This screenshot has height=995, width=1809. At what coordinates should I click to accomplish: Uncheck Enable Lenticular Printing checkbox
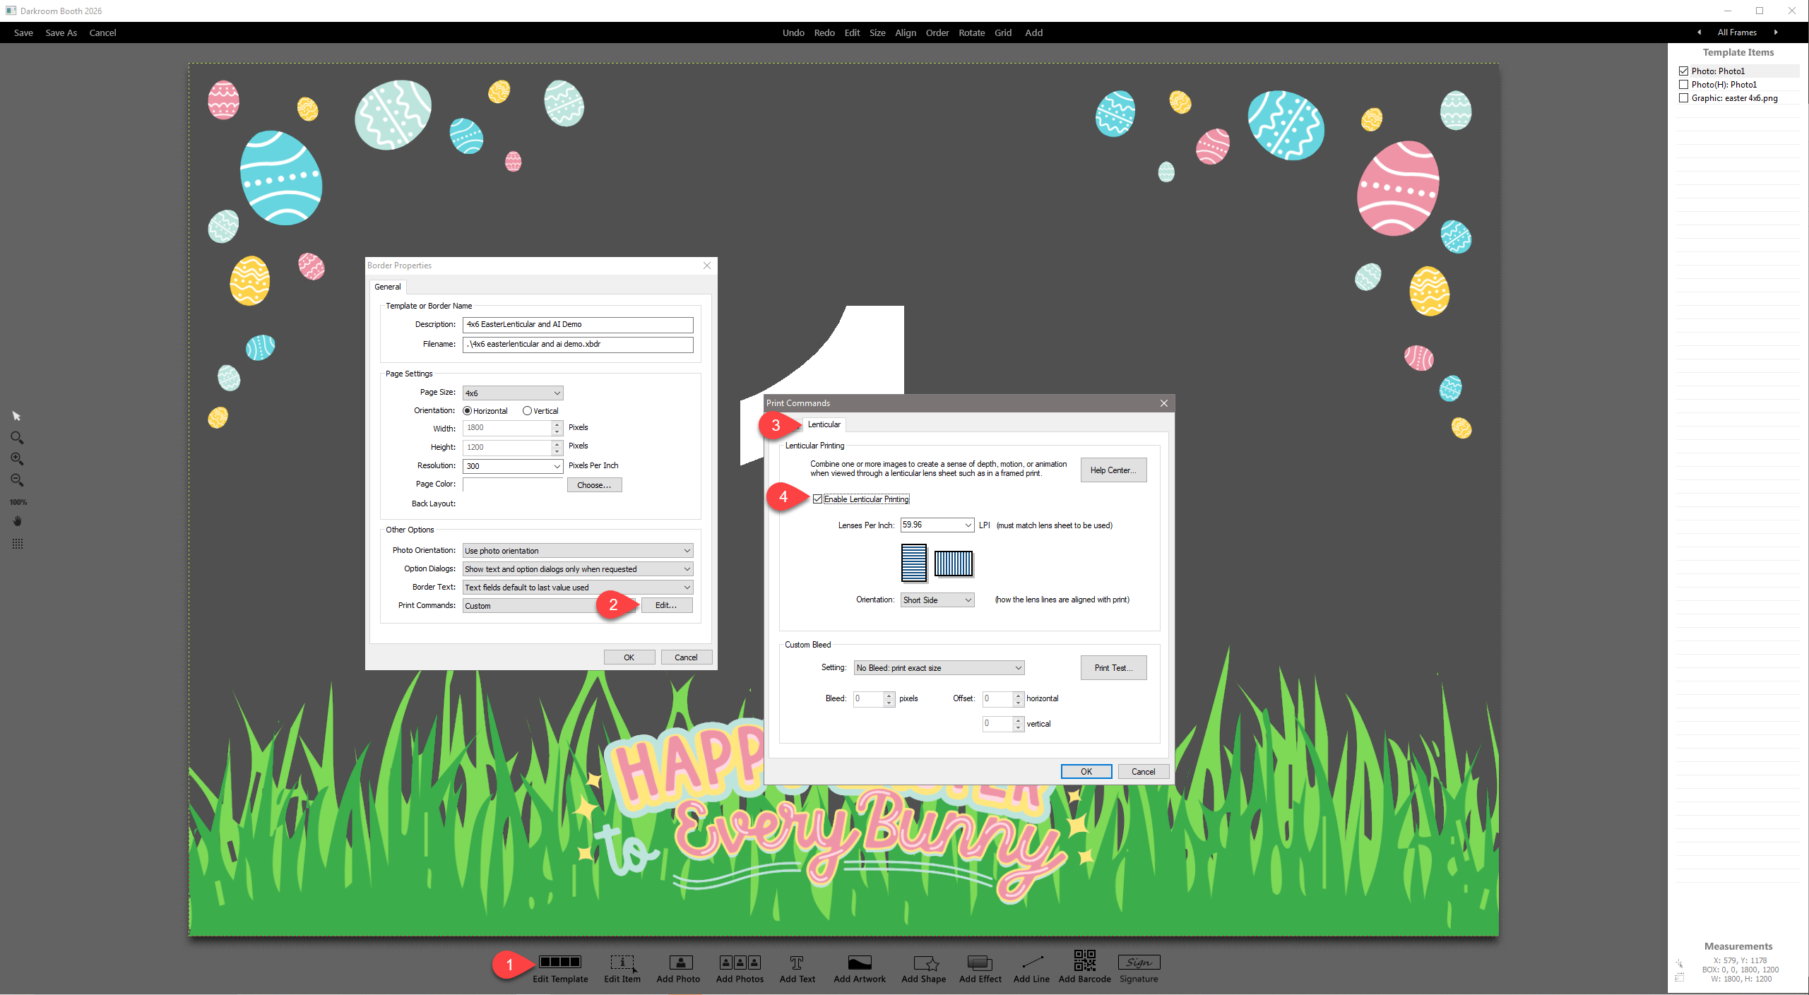pyautogui.click(x=818, y=499)
